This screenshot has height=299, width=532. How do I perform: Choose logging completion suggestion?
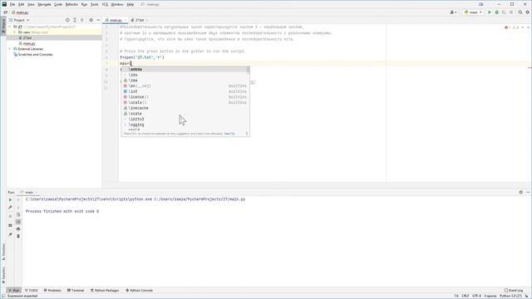click(x=185, y=125)
